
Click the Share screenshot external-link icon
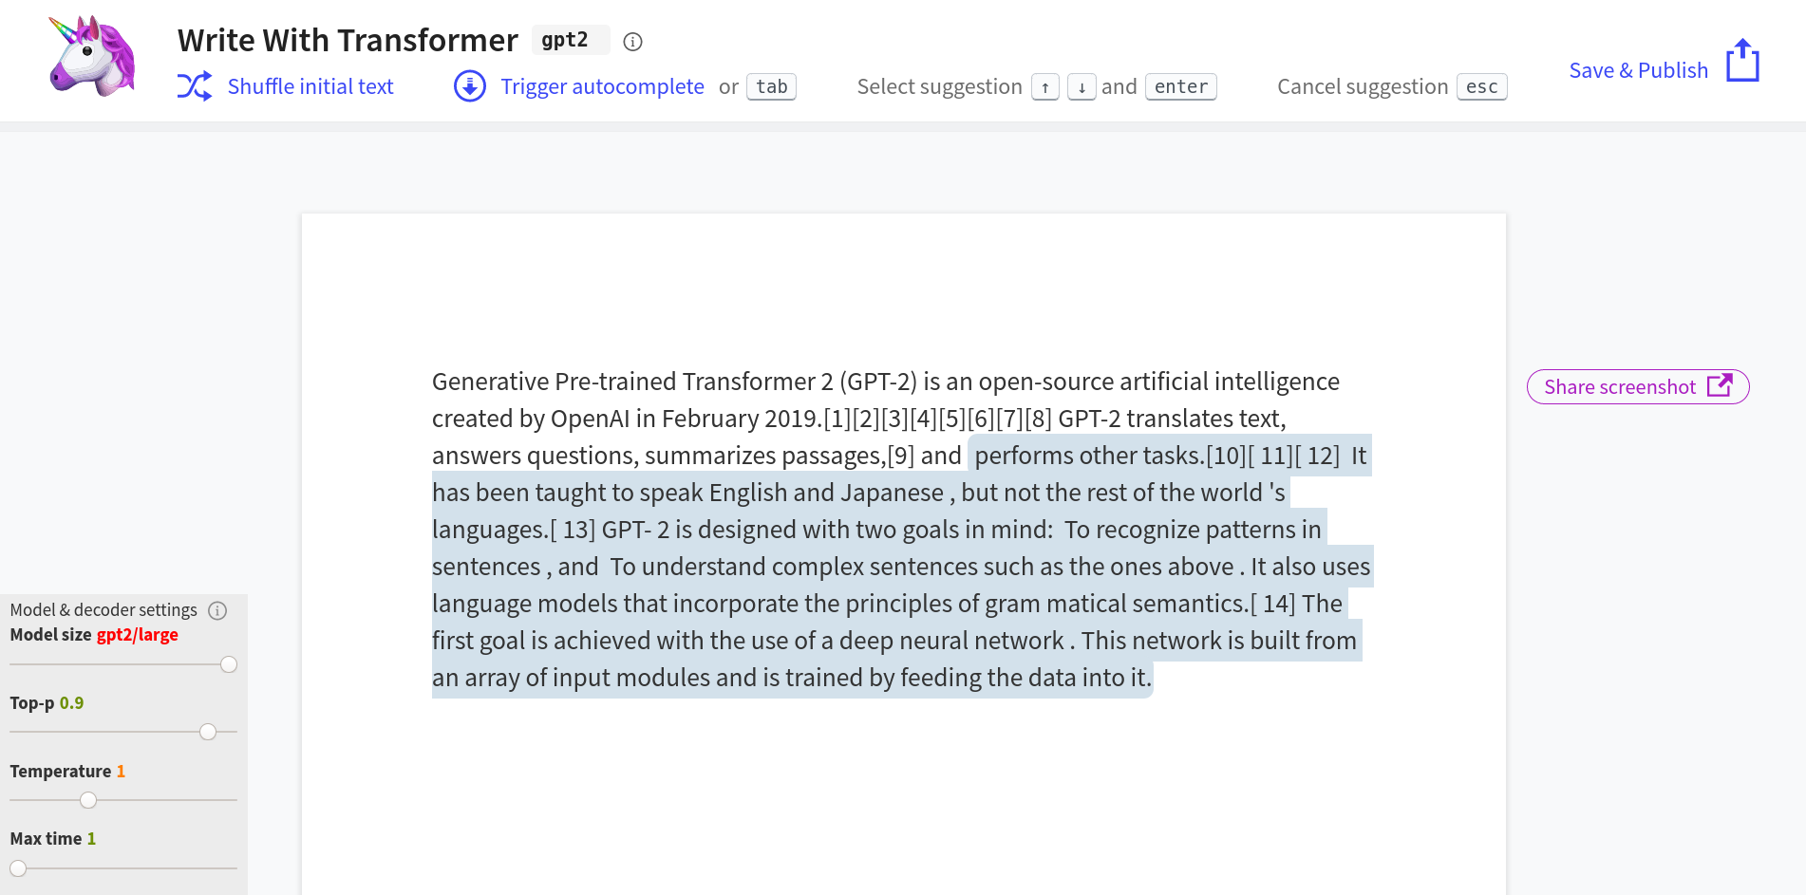[1720, 385]
